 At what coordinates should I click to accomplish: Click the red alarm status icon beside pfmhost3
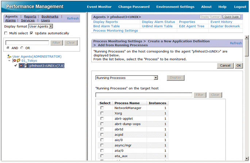point(22,66)
